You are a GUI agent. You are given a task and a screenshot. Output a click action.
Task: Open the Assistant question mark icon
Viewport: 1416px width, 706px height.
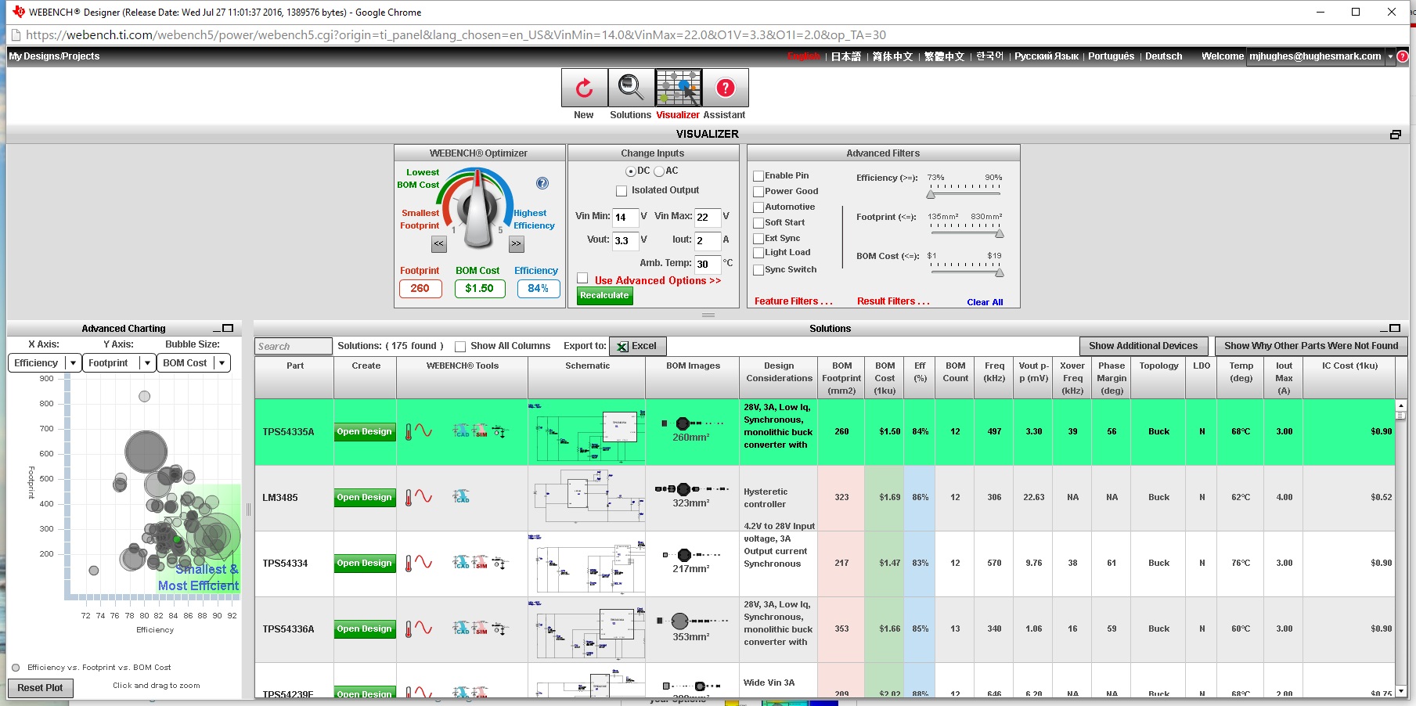point(725,88)
